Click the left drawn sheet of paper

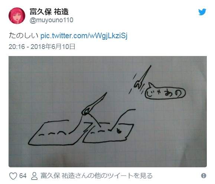pos(55,133)
